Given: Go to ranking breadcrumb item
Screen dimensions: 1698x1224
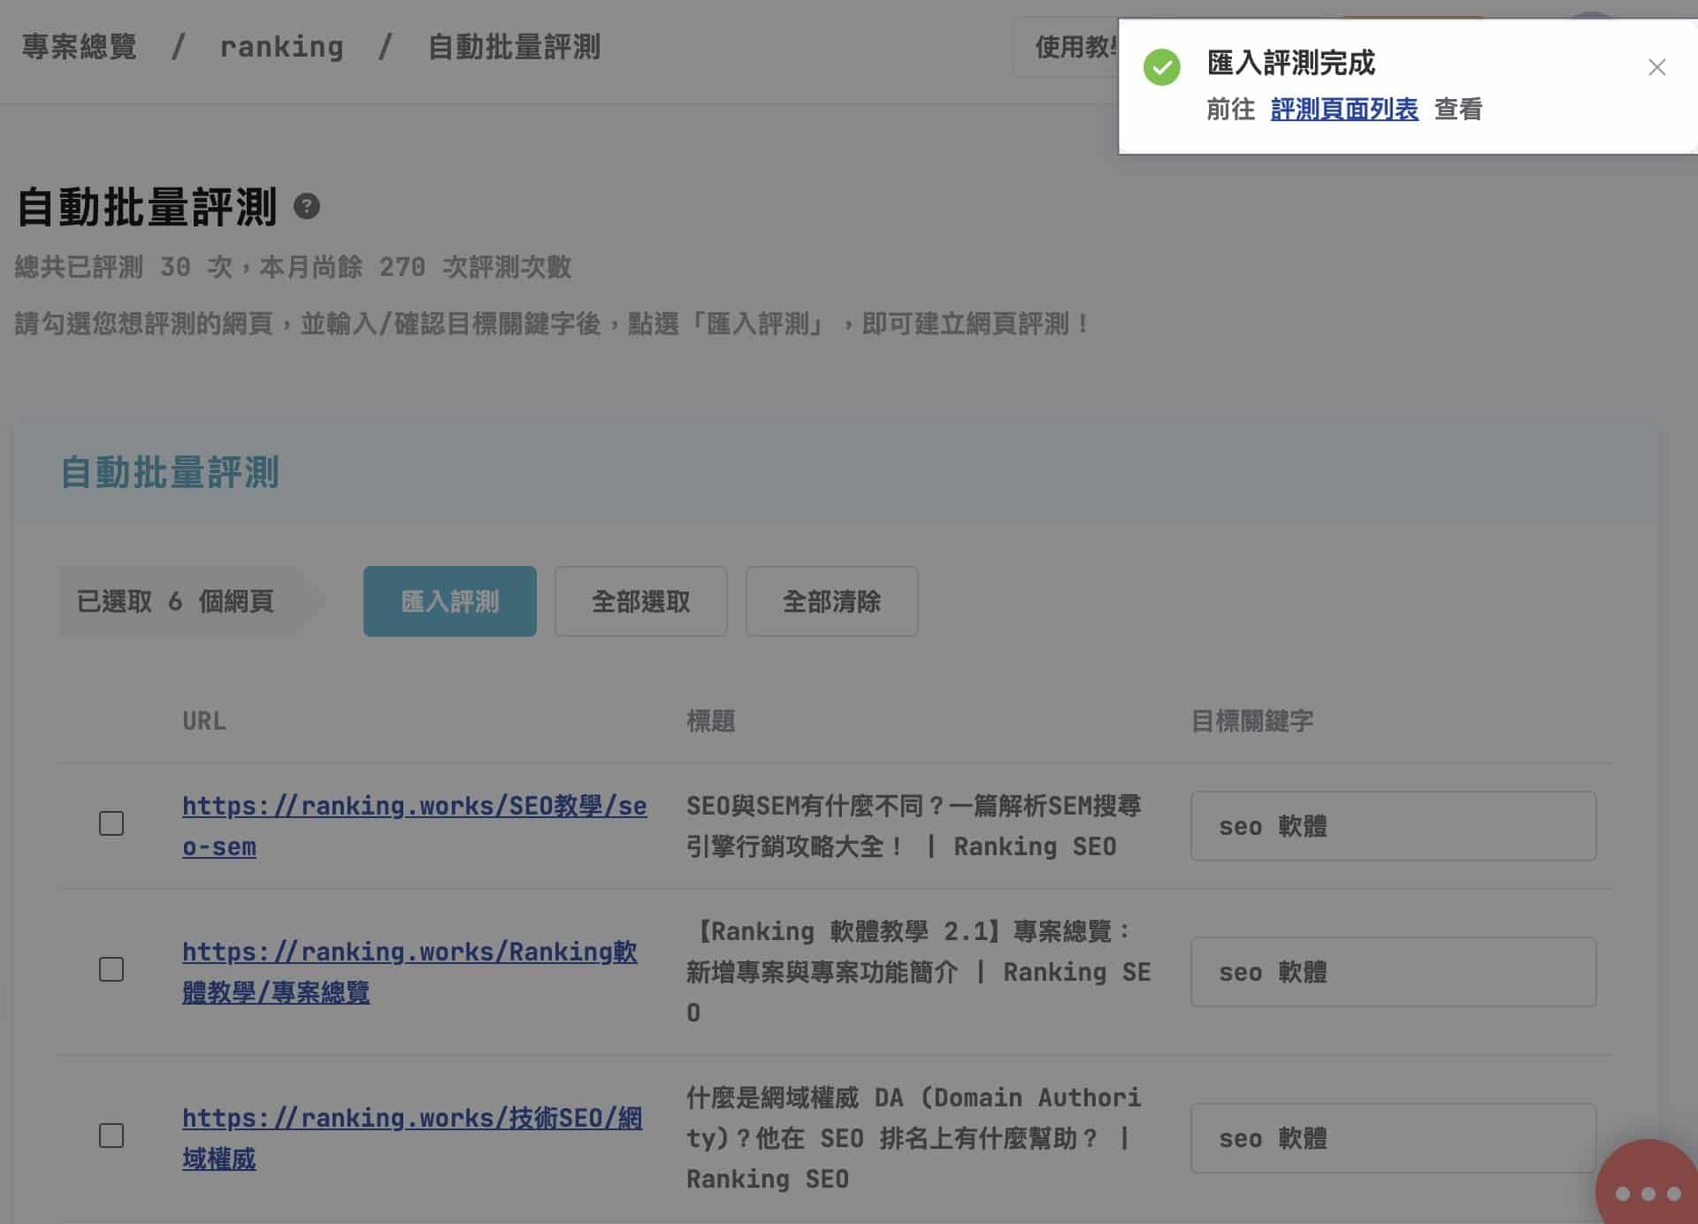Looking at the screenshot, I should 281,46.
